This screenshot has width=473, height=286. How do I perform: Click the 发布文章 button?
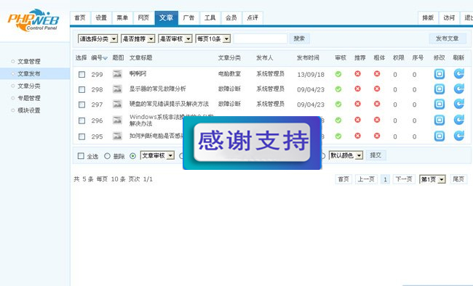coord(448,38)
